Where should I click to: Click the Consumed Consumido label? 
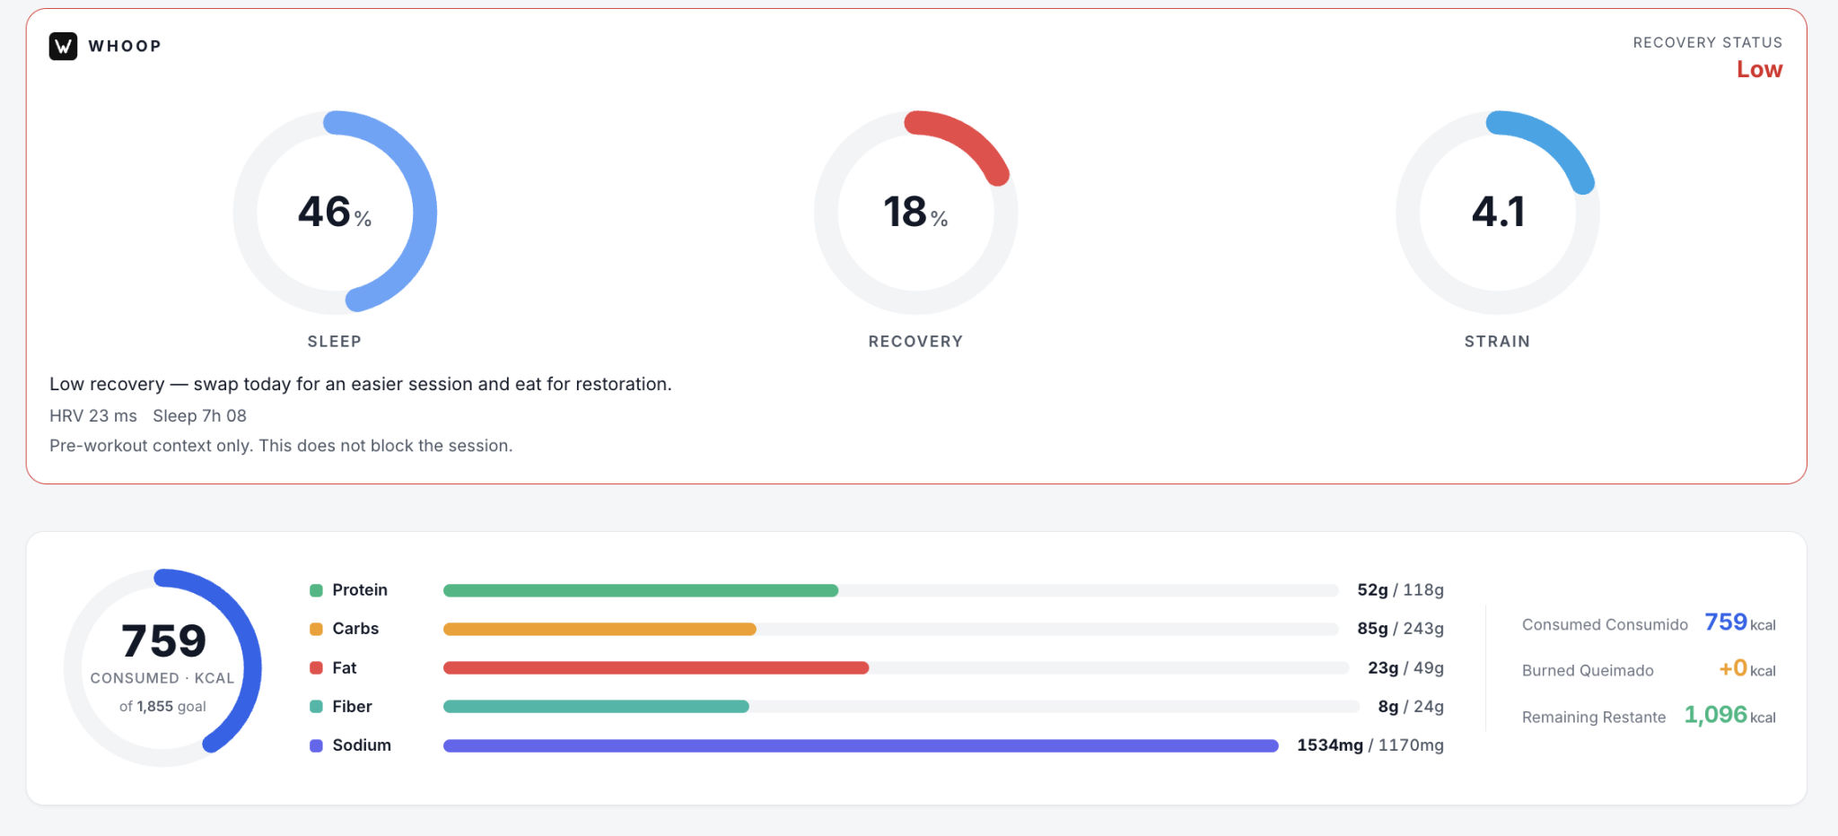[1605, 624]
